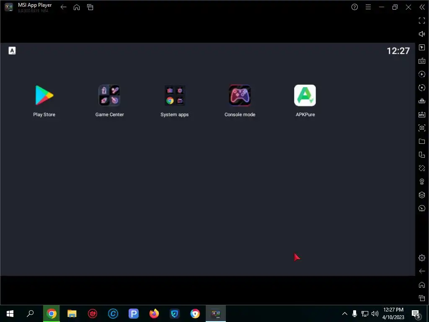
Task: Install an APK via sidebar icon
Action: (x=422, y=114)
